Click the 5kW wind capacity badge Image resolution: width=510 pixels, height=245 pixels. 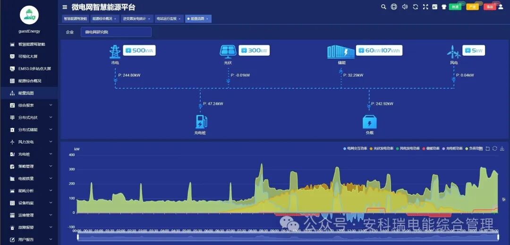[474, 51]
